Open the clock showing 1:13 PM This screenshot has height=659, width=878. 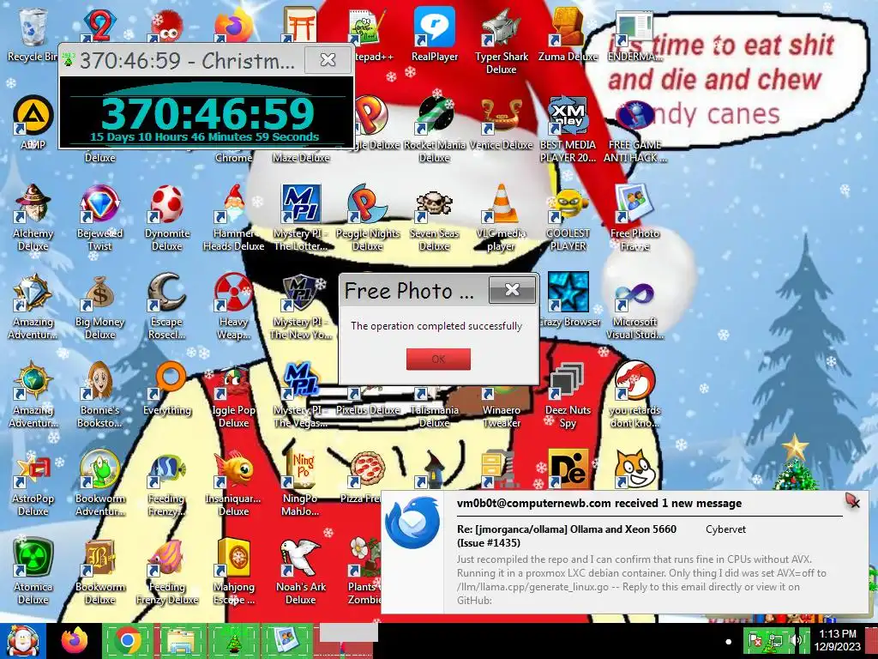[x=837, y=640]
